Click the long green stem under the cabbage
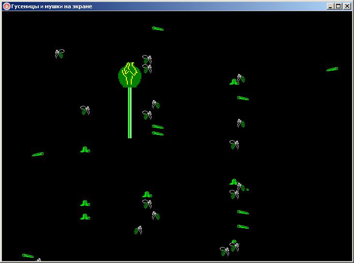The image size is (354, 263). pyautogui.click(x=130, y=113)
